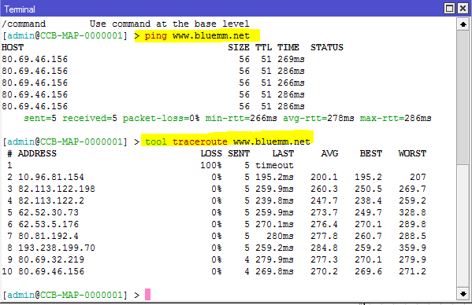472x305 pixels.
Task: Click the vertical scrollbar thumb
Action: (463, 97)
